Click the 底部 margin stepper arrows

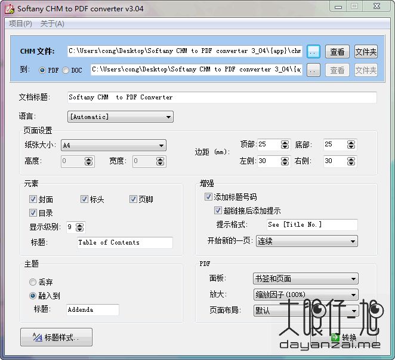(x=351, y=145)
